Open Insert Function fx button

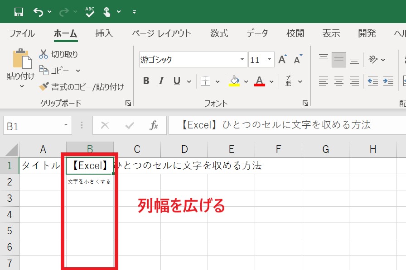click(154, 125)
